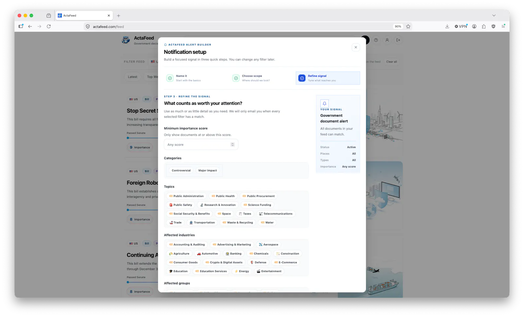This screenshot has width=524, height=317.
Task: Open the browser profile icon
Action: [x=474, y=27]
